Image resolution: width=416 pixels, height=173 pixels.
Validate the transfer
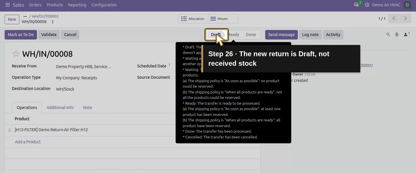tap(49, 35)
